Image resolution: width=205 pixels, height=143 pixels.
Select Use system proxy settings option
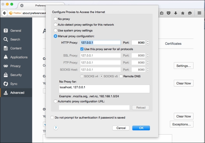coord(55,30)
